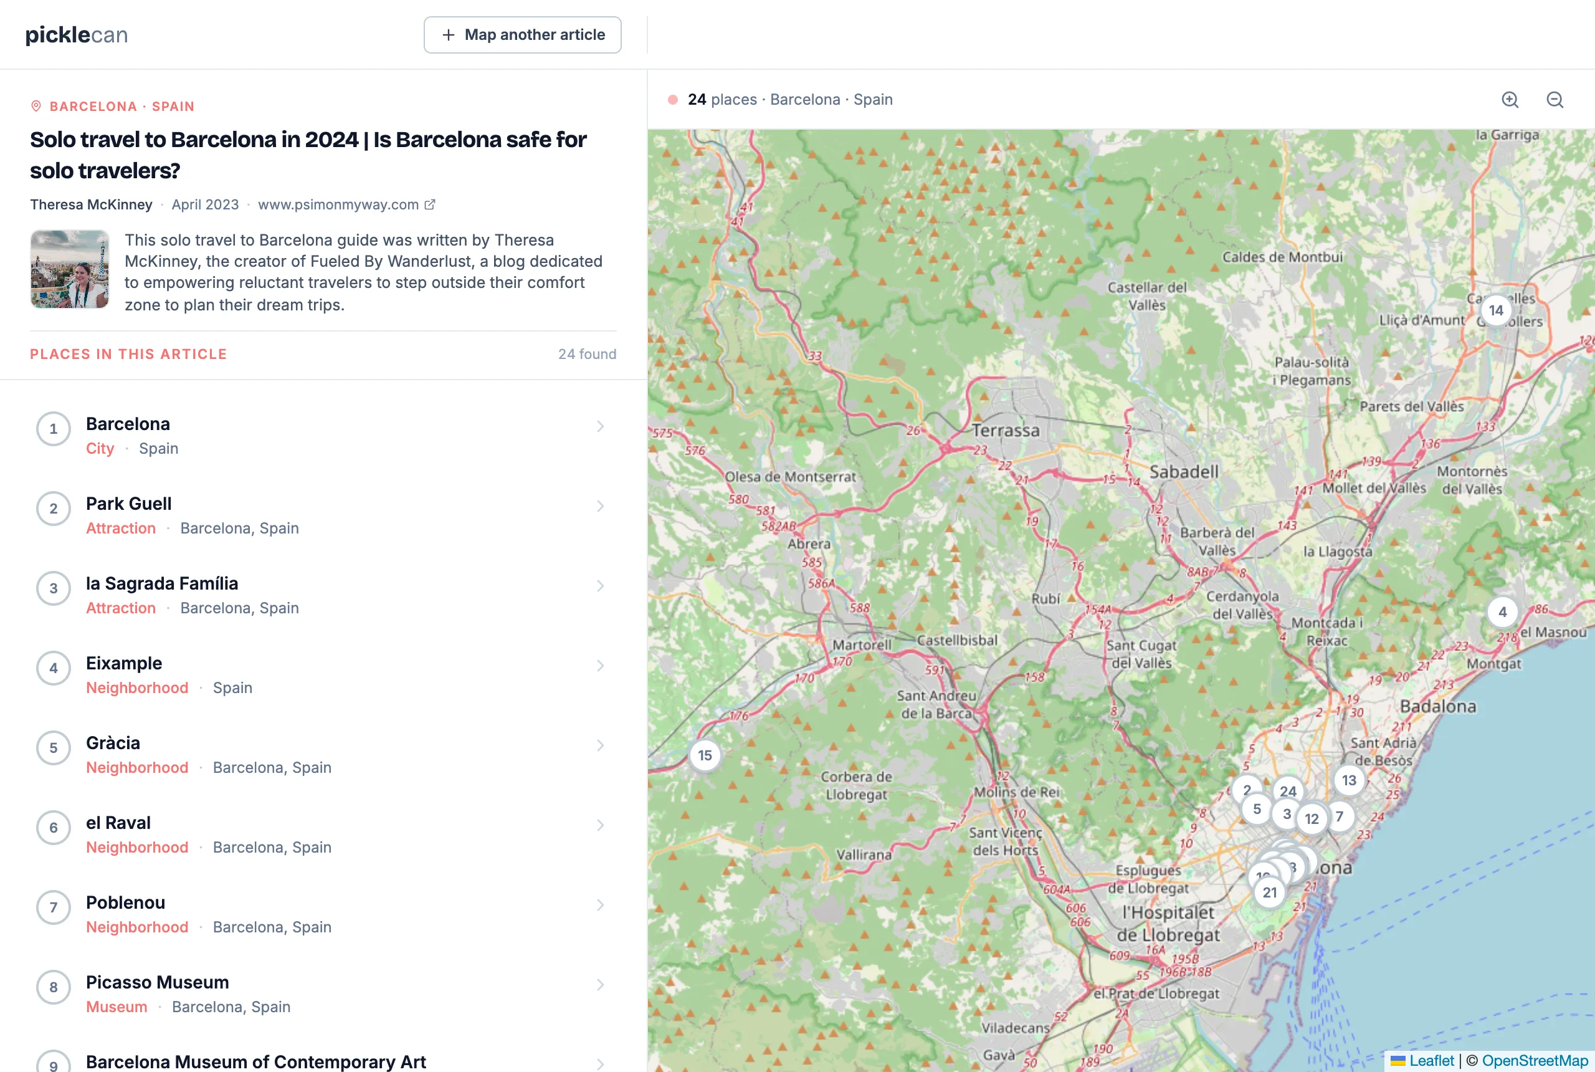Viewport: 1595px width, 1072px height.
Task: Click the Map another article button
Action: [x=522, y=35]
